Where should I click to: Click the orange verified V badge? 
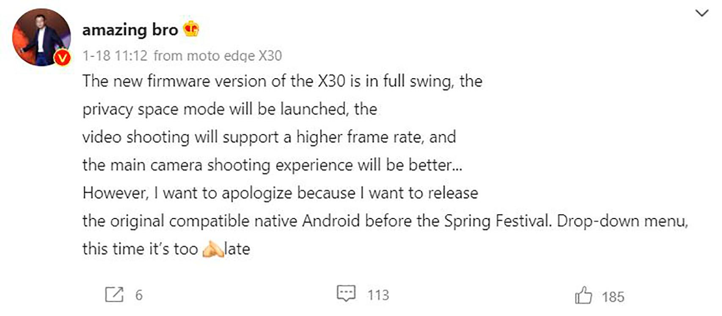tap(63, 58)
